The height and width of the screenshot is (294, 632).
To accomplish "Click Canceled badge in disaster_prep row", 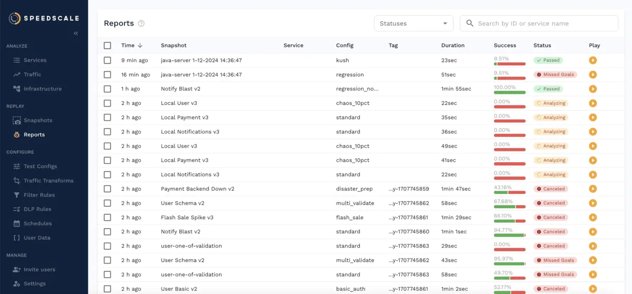I will click(x=551, y=189).
